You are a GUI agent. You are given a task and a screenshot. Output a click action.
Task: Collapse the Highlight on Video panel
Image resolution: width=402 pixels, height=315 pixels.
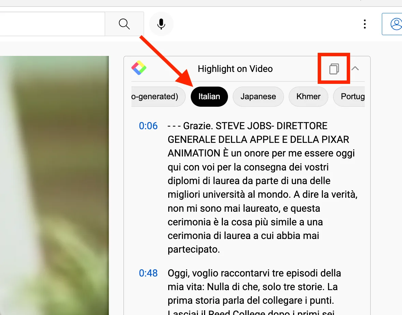click(355, 69)
